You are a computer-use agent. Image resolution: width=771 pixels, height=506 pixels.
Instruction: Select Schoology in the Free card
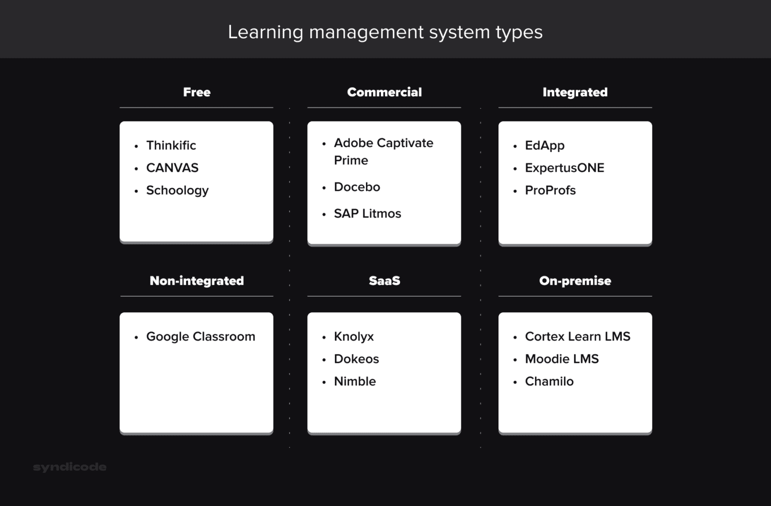(177, 190)
